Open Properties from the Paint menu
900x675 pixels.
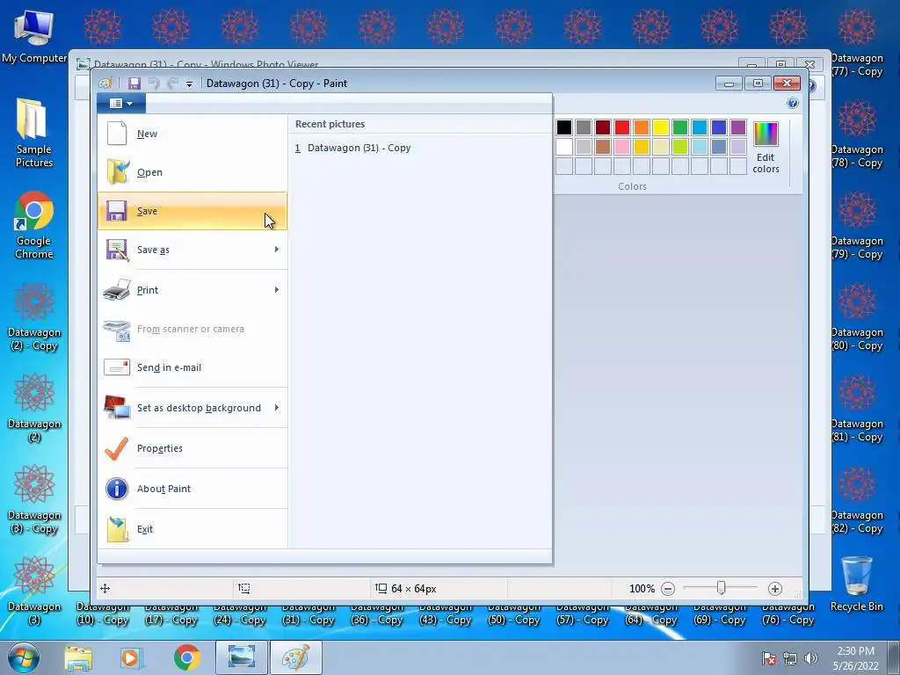pyautogui.click(x=192, y=448)
